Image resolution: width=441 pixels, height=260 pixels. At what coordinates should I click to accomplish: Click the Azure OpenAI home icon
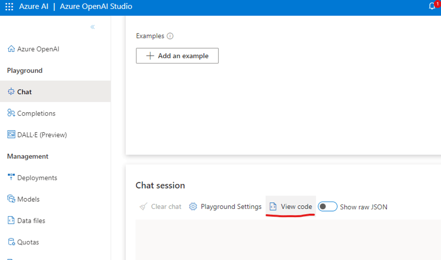coord(11,49)
